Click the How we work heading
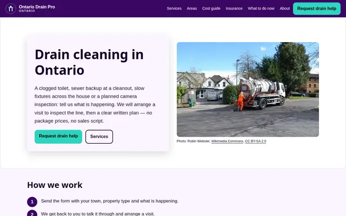The image size is (346, 216). point(55,185)
